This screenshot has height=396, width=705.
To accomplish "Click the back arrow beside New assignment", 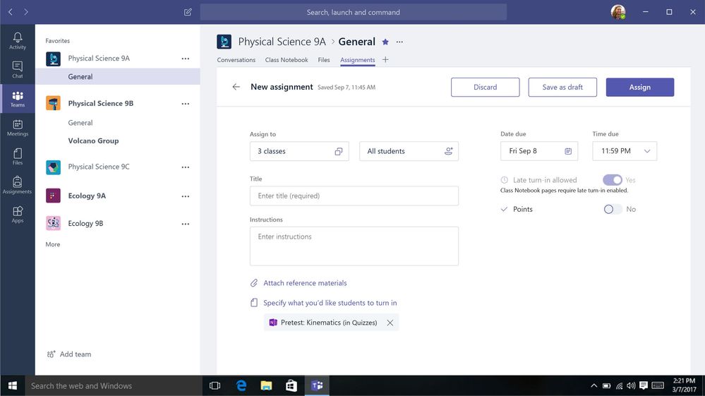I will (x=236, y=87).
